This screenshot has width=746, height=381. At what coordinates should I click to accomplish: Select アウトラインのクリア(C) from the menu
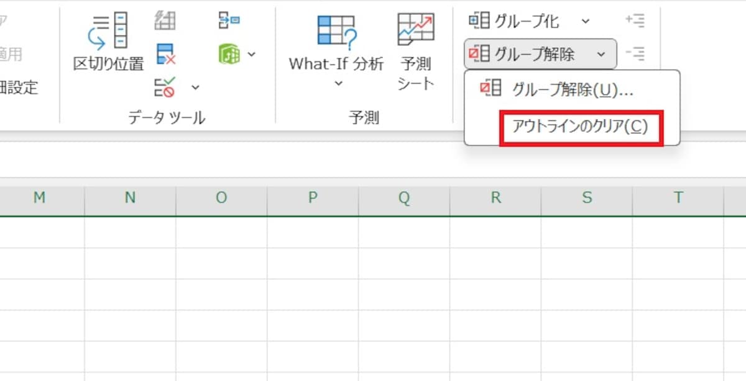(581, 128)
